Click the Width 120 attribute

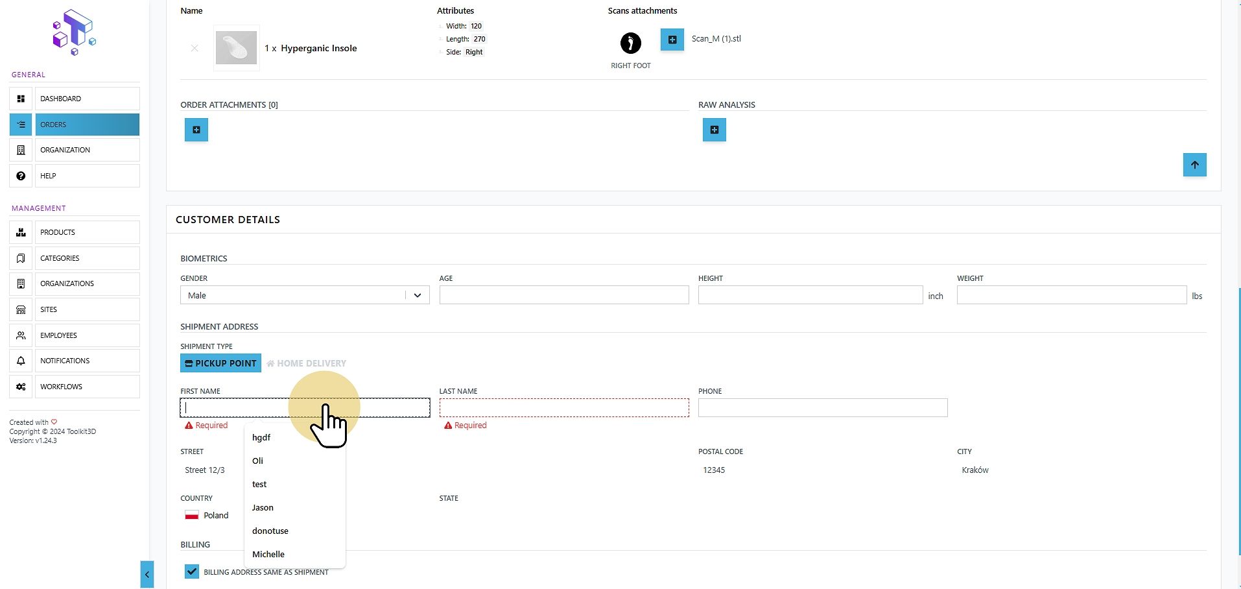(464, 26)
